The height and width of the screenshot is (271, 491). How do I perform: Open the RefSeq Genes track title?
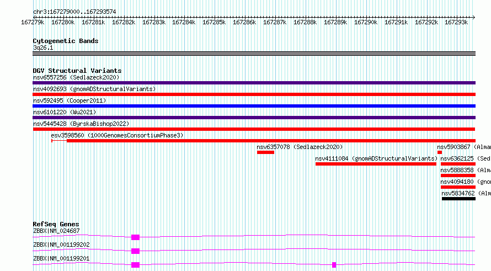click(x=56, y=224)
